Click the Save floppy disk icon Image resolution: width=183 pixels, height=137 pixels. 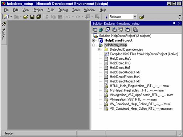pyautogui.click(x=32, y=17)
